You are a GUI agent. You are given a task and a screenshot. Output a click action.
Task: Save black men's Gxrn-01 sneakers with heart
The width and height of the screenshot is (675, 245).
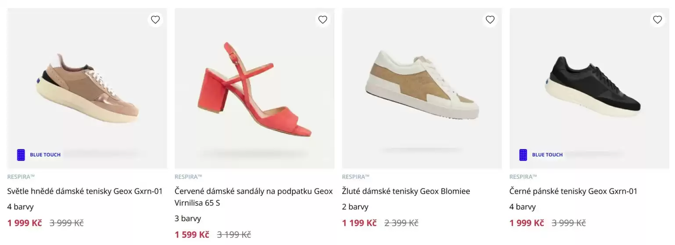click(657, 20)
